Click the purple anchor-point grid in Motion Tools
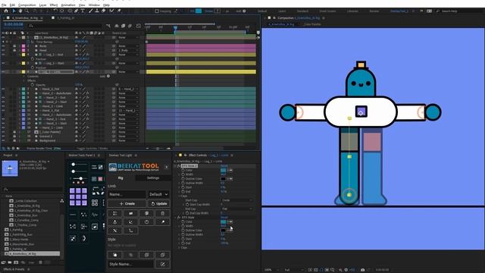 coord(78,196)
